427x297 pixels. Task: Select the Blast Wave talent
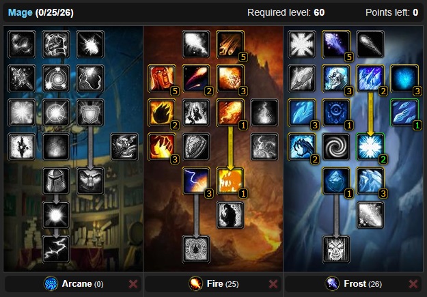tap(230, 182)
